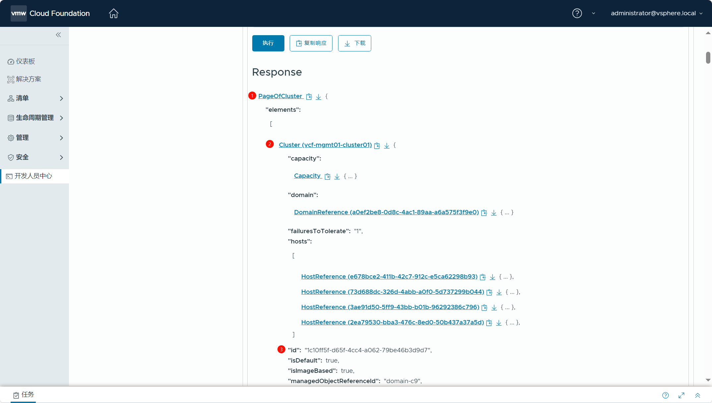Copy the Capacity object JSON
Image resolution: width=712 pixels, height=403 pixels.
[327, 176]
